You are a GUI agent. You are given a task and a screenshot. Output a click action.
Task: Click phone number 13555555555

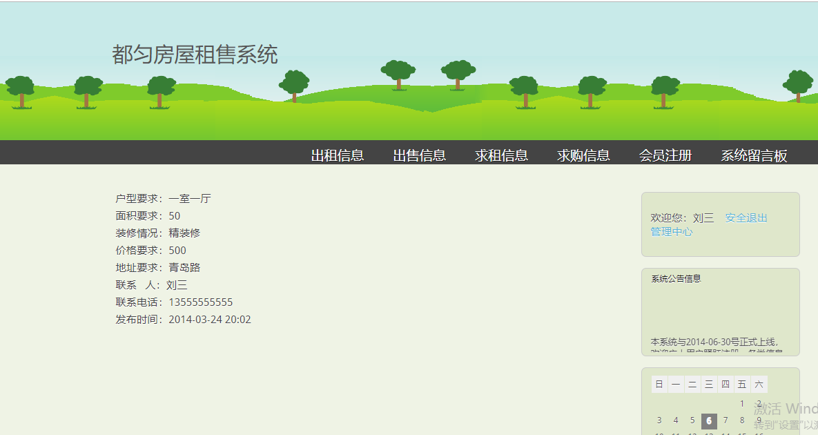click(x=201, y=302)
